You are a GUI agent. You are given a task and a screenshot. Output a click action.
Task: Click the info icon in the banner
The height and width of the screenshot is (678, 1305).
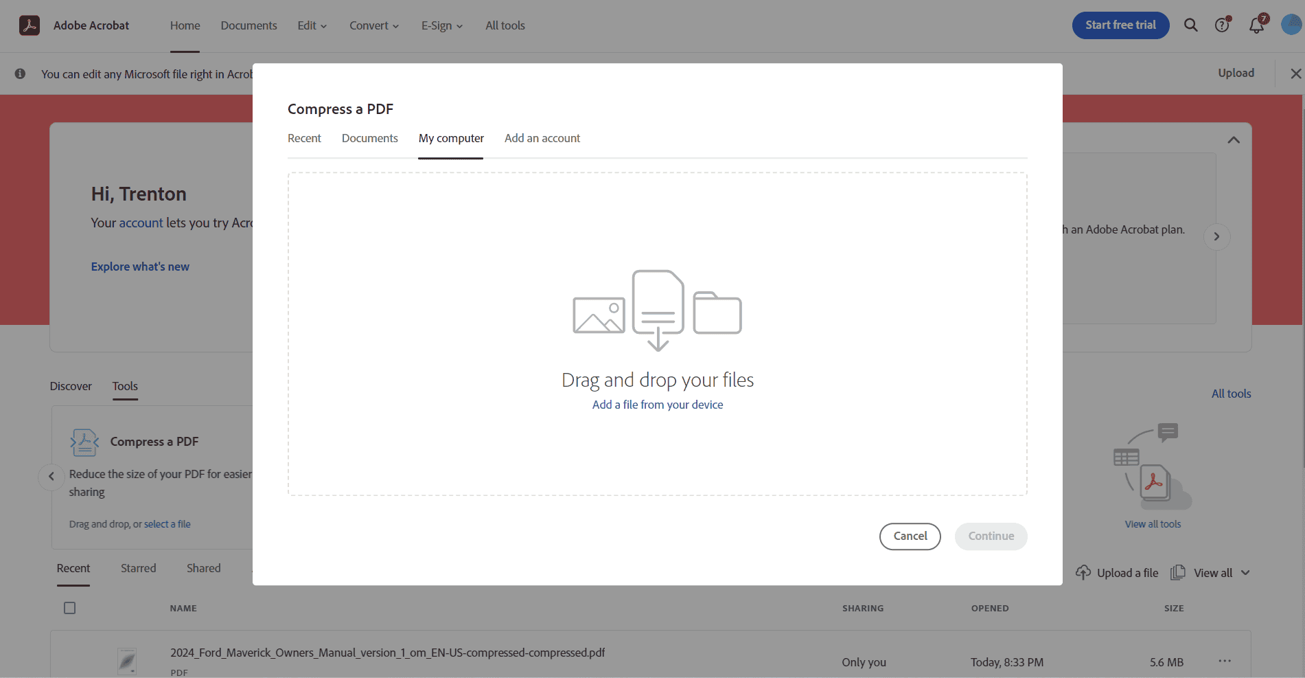coord(21,74)
